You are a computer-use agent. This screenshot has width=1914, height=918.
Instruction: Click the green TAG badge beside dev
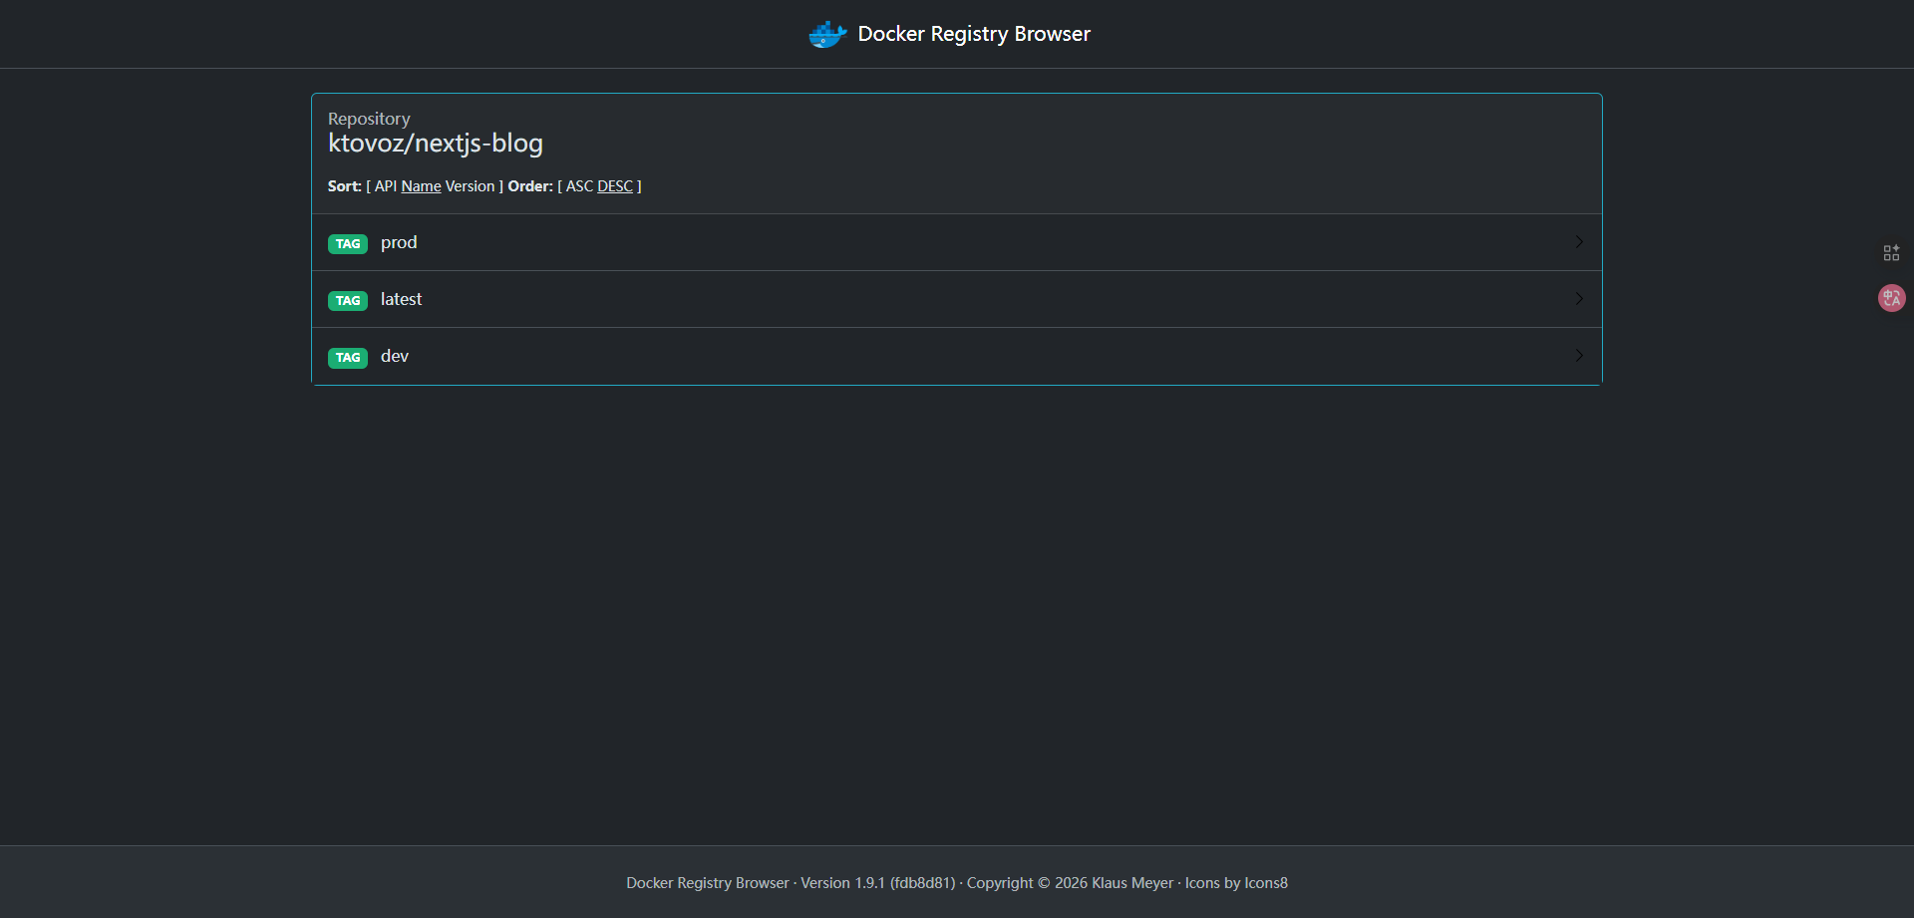coord(348,358)
